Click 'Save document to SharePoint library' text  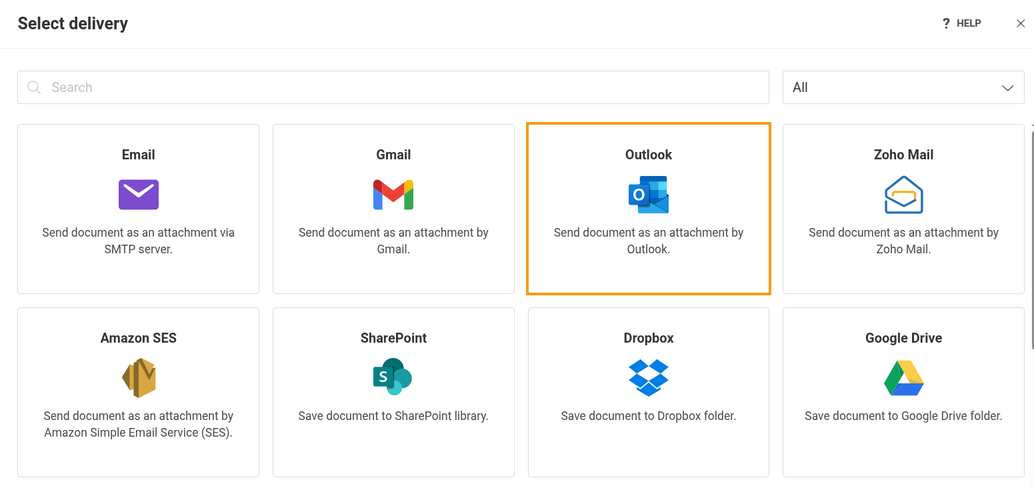coord(393,416)
